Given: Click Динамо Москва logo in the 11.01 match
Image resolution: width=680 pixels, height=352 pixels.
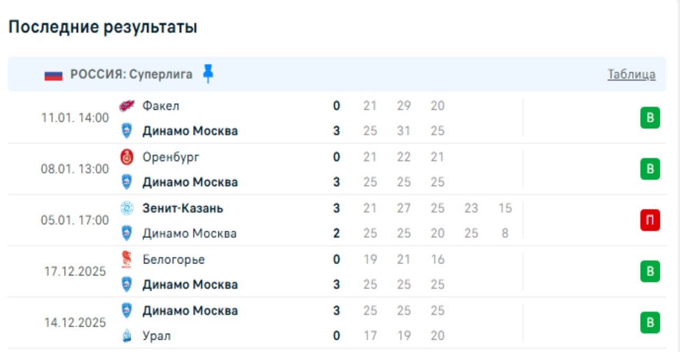Looking at the screenshot, I should tap(127, 131).
